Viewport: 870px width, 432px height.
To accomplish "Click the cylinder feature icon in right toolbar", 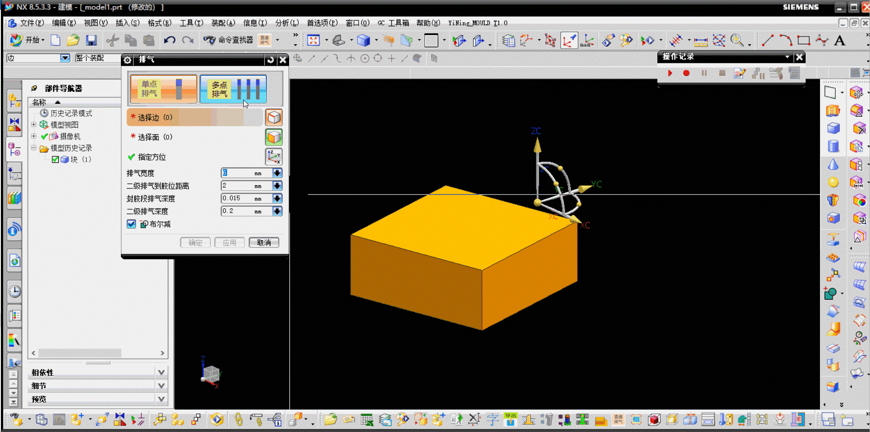I will point(833,146).
